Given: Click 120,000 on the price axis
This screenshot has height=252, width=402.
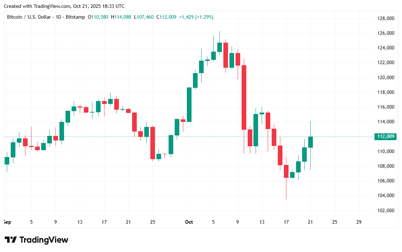Looking at the screenshot, I should coord(386,77).
